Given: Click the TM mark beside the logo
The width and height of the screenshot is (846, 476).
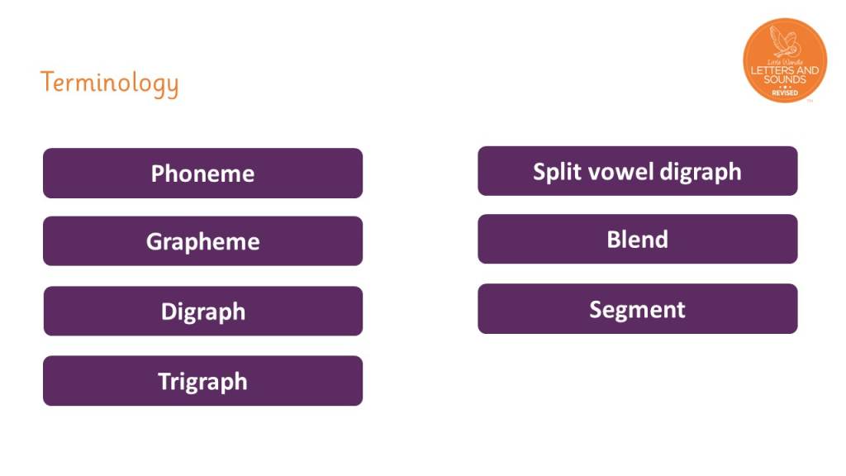Looking at the screenshot, I should point(810,101).
